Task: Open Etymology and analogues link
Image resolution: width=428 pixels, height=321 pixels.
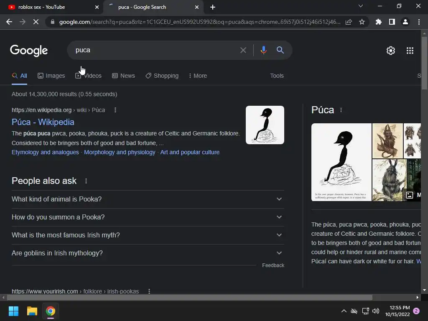Action: click(45, 152)
